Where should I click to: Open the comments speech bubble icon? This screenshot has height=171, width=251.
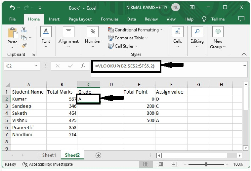click(241, 19)
